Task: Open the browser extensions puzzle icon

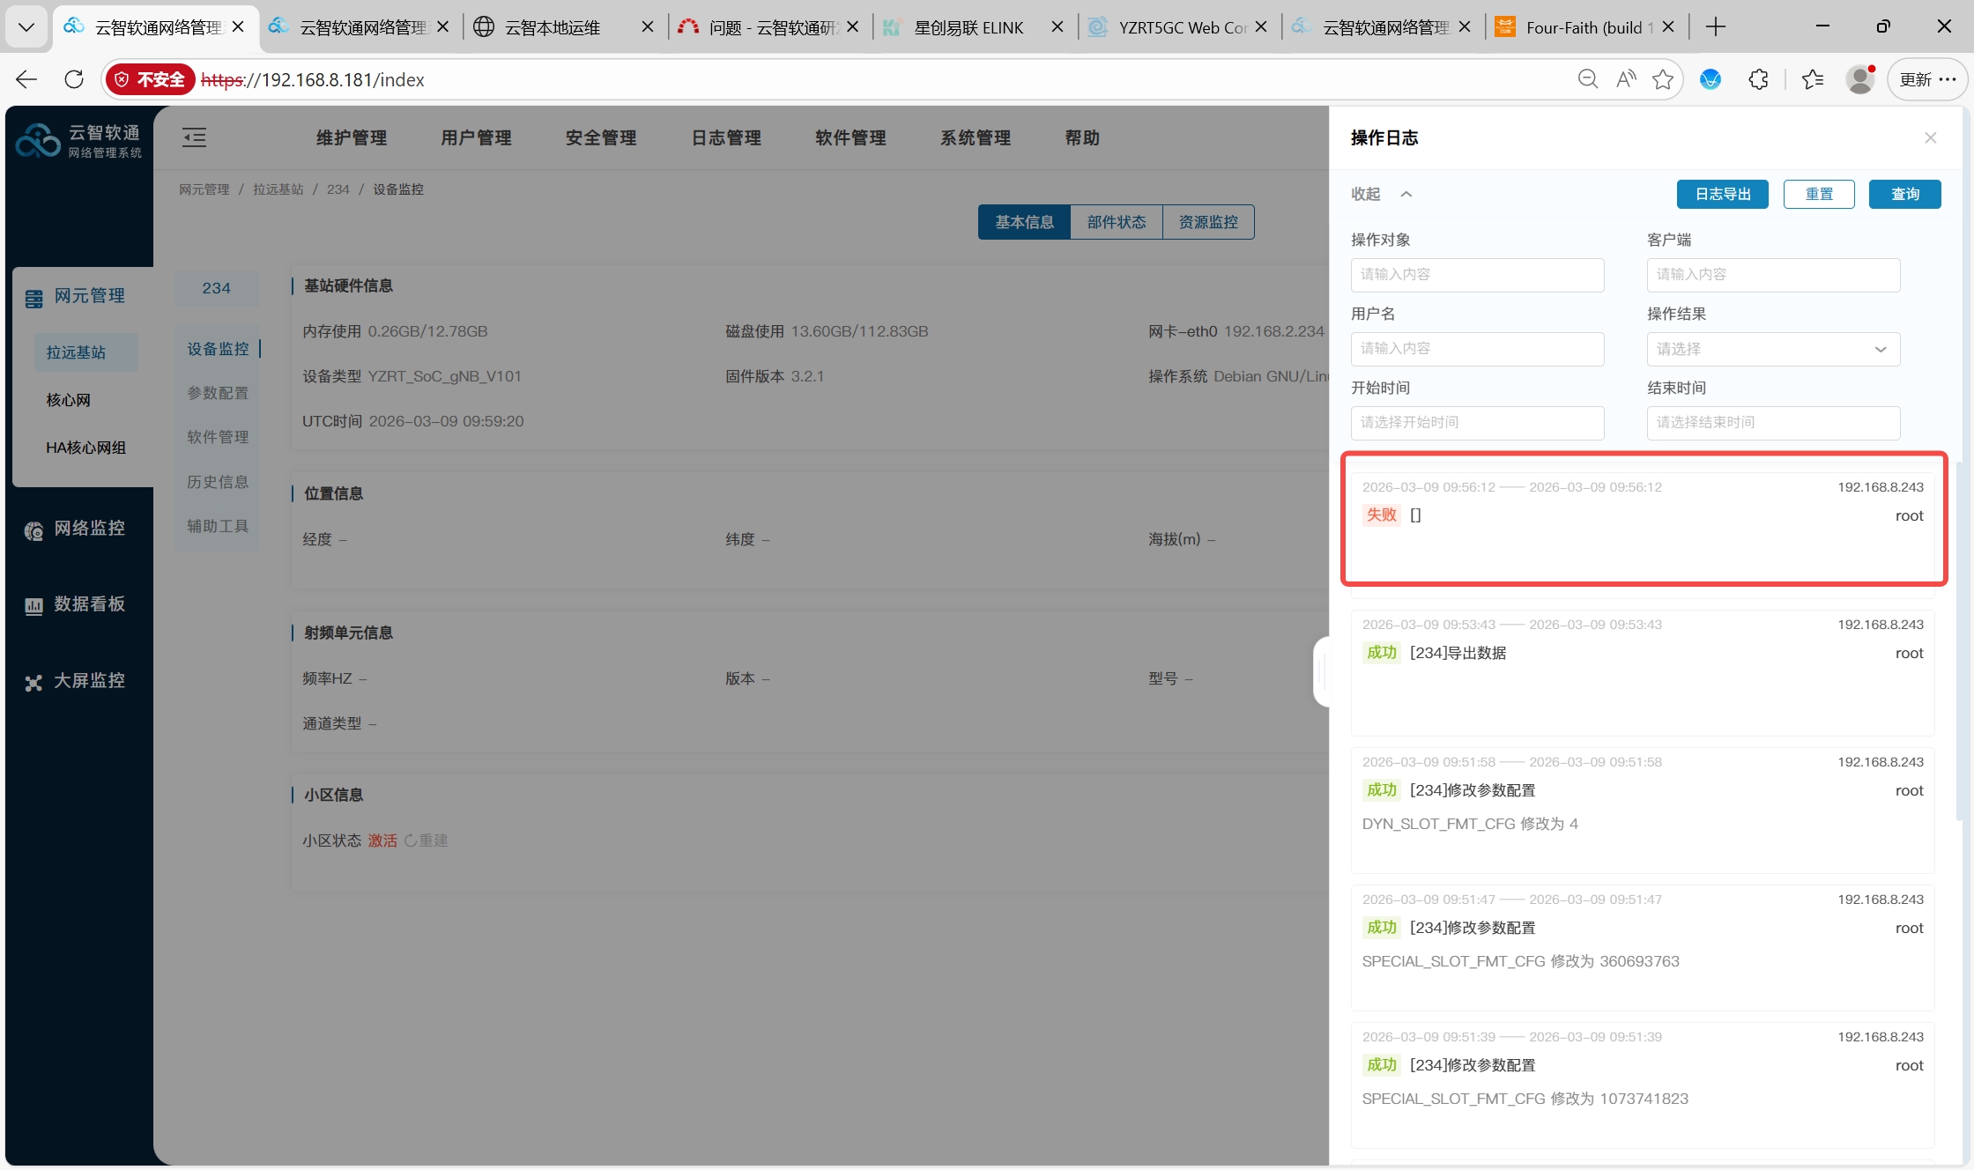Action: 1758,79
